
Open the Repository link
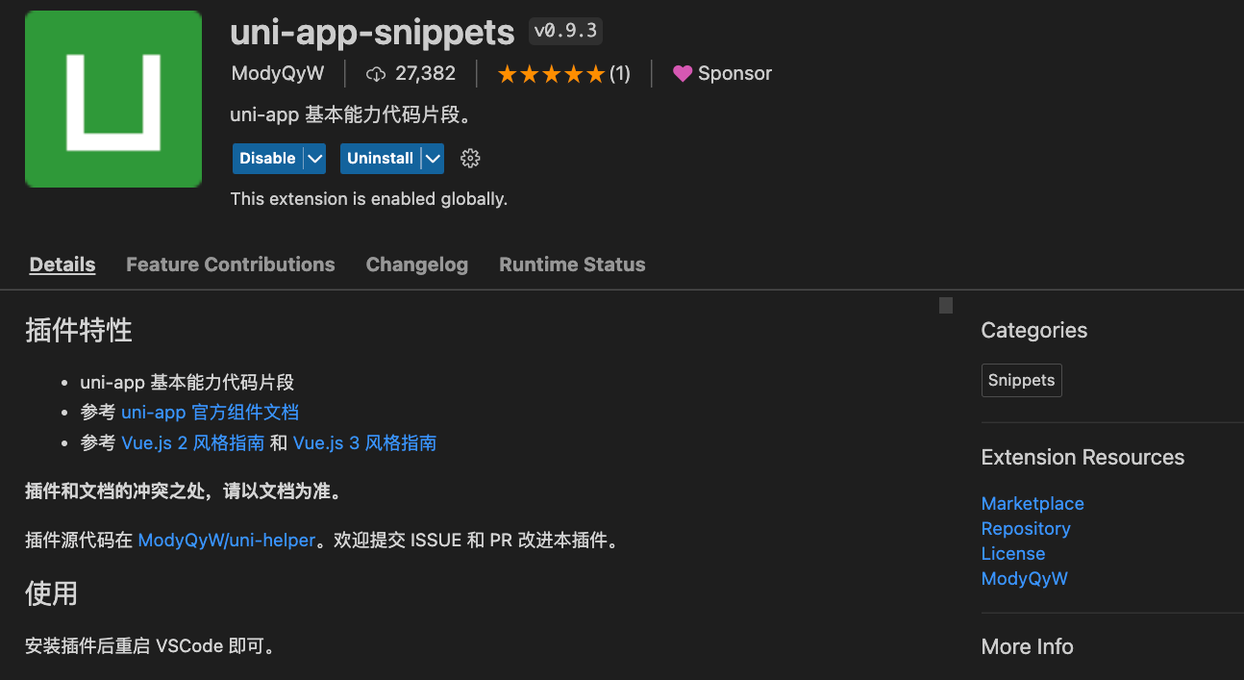pyautogui.click(x=1026, y=529)
